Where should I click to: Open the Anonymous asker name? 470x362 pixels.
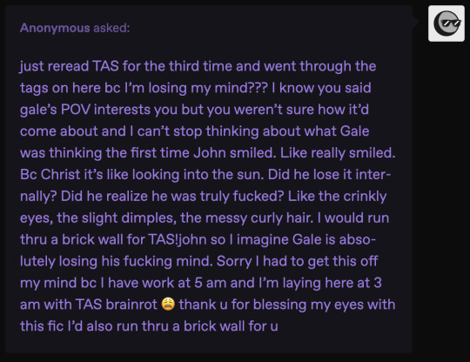point(55,28)
